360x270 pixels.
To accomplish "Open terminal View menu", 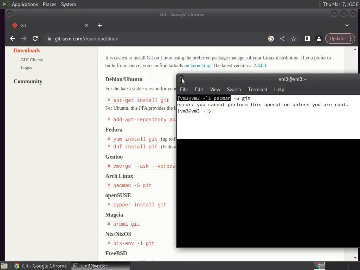I will click(x=215, y=89).
